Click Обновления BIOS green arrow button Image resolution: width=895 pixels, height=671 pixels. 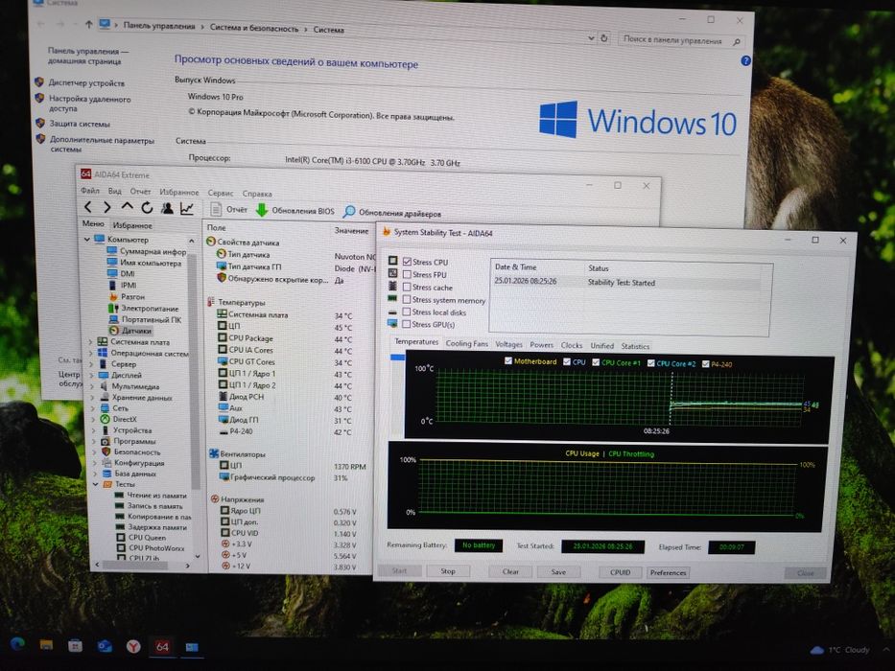(x=294, y=211)
